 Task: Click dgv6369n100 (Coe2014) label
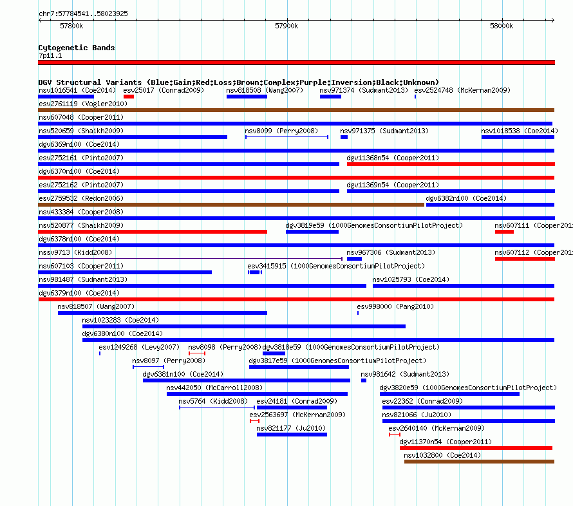pos(79,144)
